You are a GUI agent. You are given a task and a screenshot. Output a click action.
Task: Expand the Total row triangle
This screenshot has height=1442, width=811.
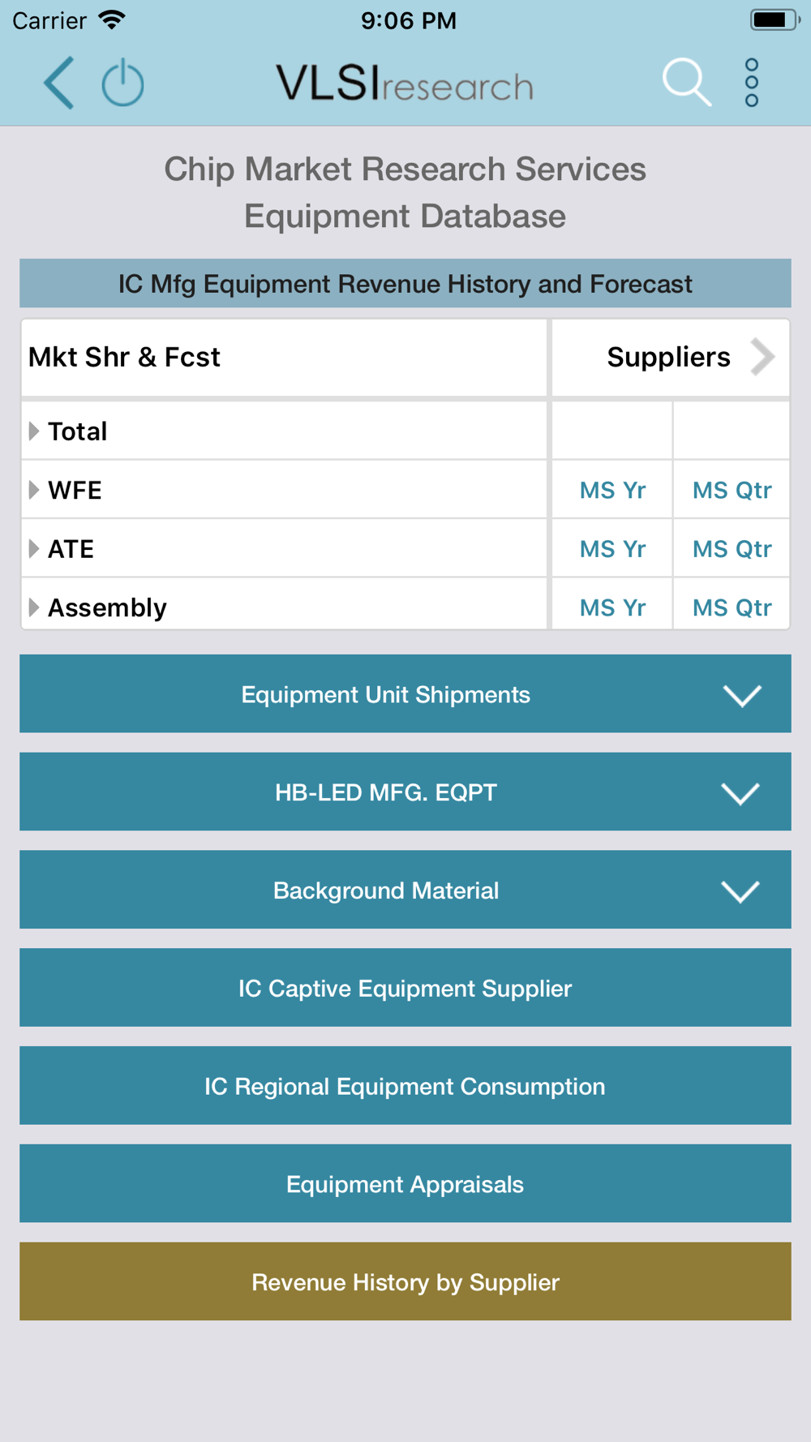[33, 431]
